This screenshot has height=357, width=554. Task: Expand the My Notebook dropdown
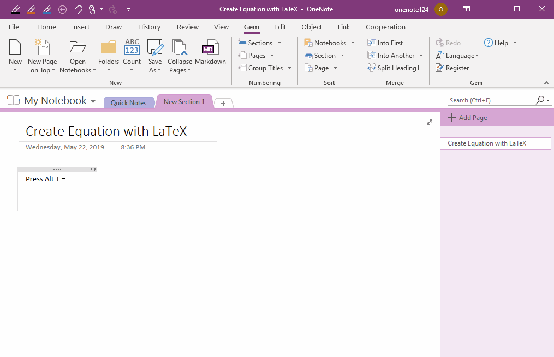(93, 101)
